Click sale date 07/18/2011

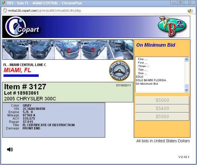123,85
